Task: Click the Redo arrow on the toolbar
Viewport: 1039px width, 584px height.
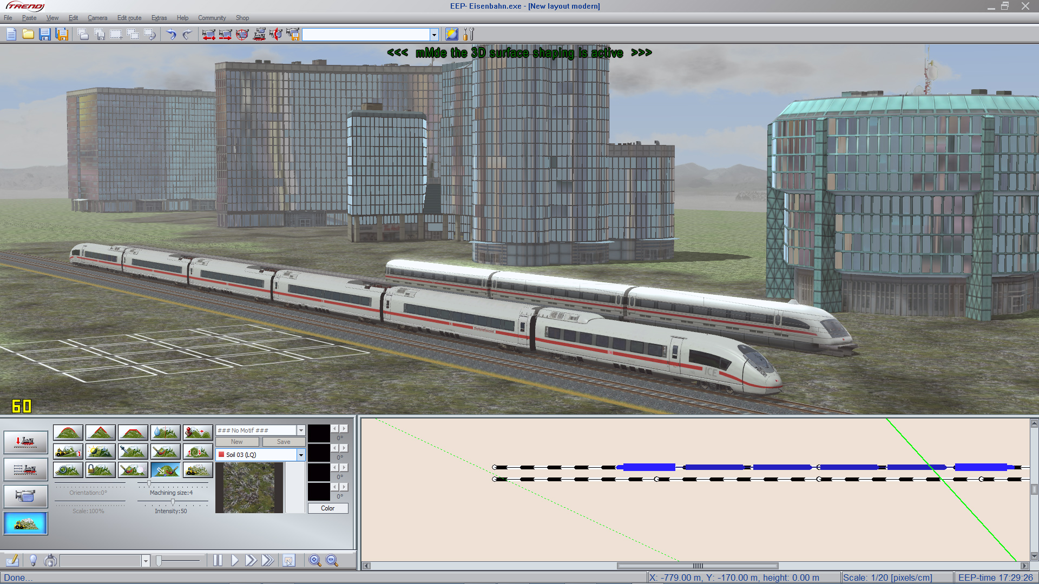Action: click(x=187, y=35)
